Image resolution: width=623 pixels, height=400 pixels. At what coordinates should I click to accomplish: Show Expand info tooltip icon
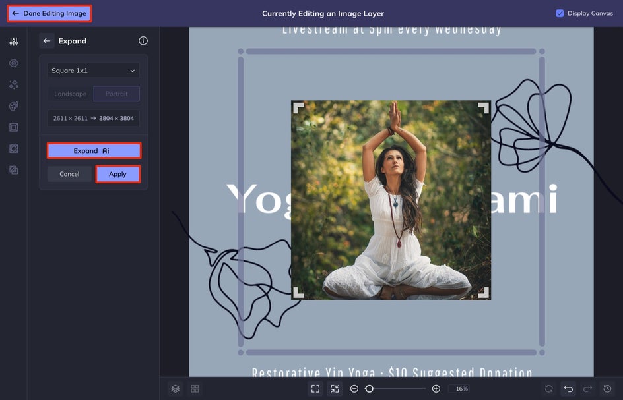pyautogui.click(x=143, y=41)
